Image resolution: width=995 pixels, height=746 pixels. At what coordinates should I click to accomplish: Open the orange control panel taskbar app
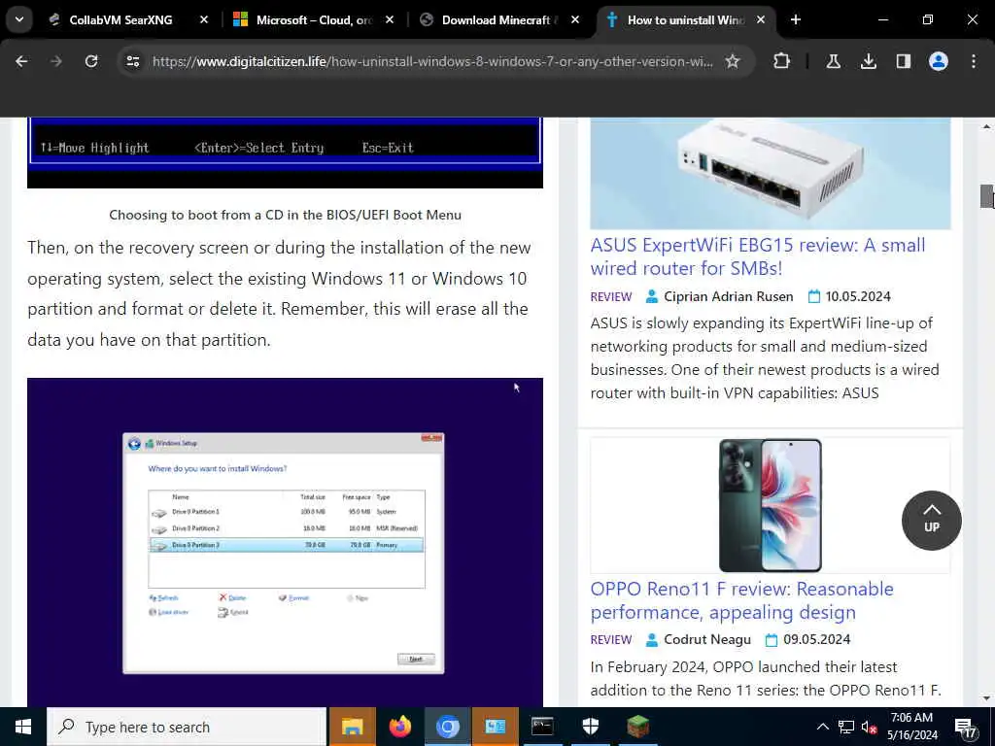[495, 727]
